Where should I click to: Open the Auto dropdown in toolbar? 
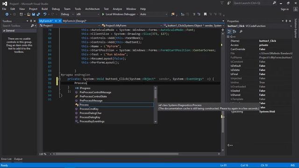coord(166,14)
